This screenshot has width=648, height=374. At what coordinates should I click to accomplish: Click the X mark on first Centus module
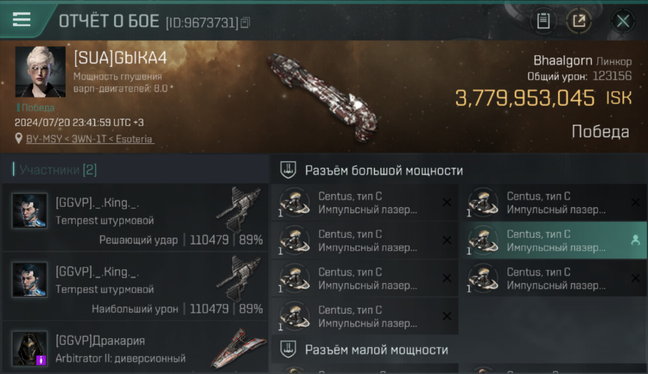pos(447,202)
